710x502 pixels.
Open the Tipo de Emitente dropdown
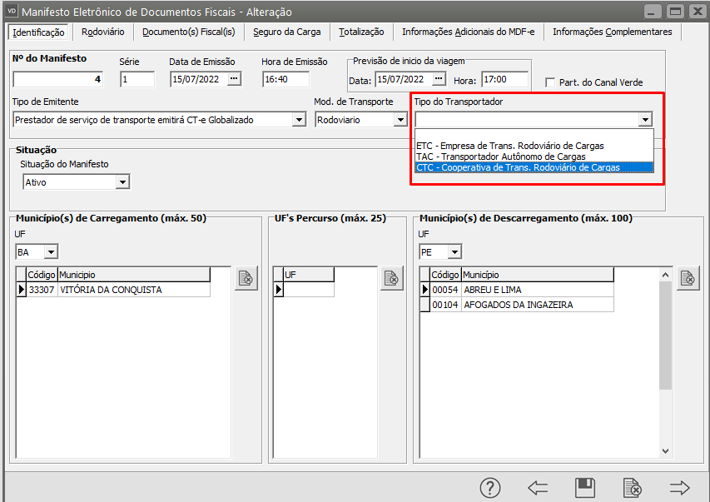pyautogui.click(x=299, y=120)
